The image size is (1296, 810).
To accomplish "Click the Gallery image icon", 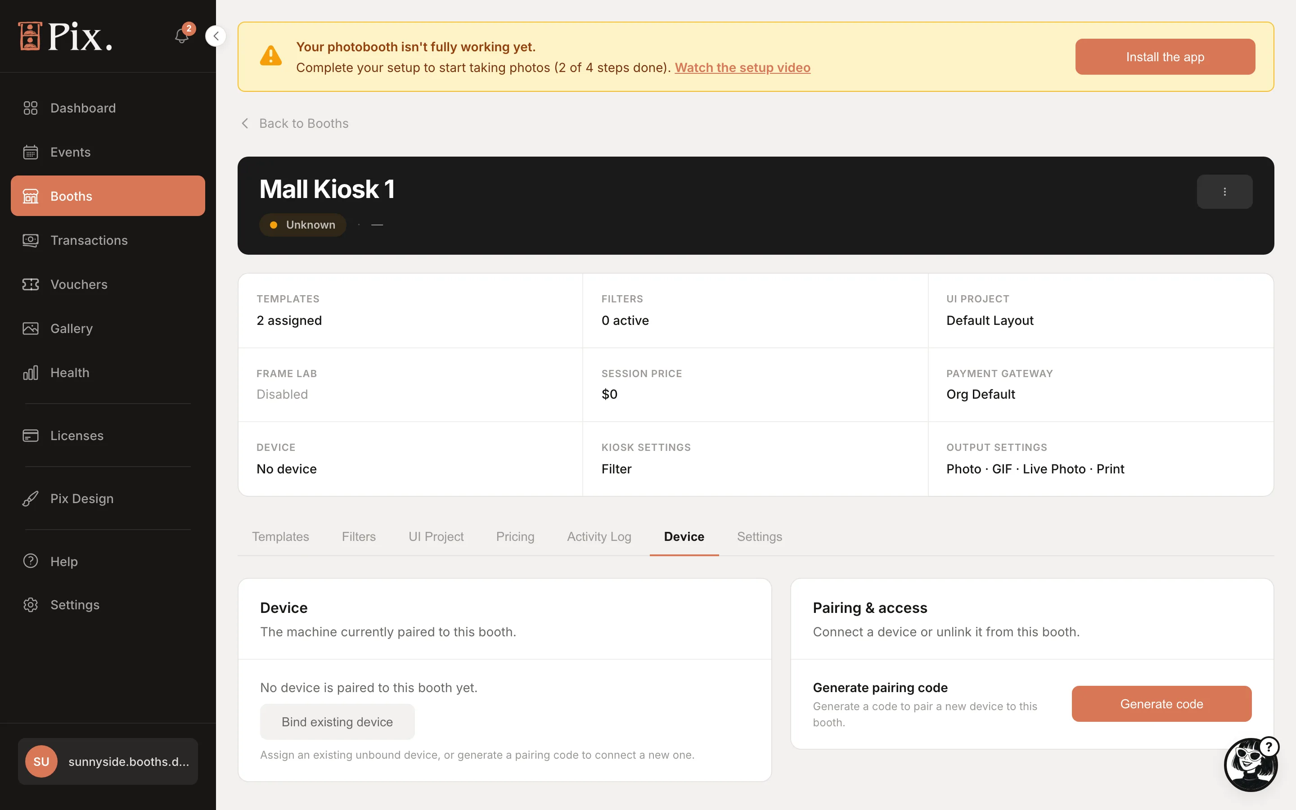I will point(31,328).
